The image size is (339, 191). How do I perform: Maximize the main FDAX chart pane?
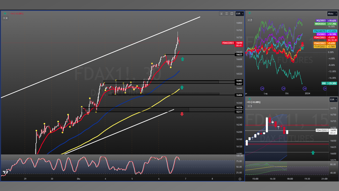tap(232, 14)
